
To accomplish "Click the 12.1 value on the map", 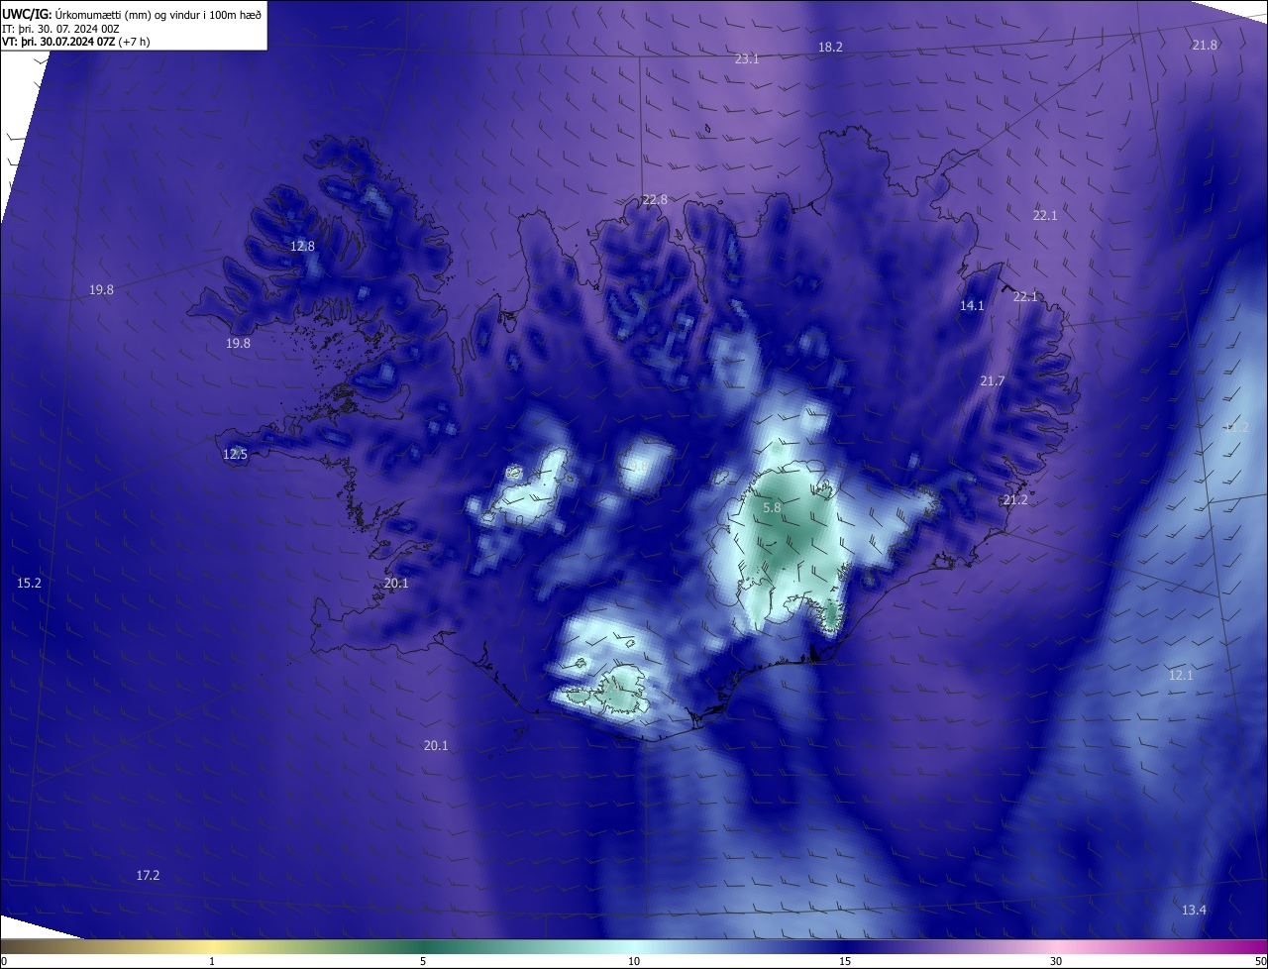I will [1181, 675].
